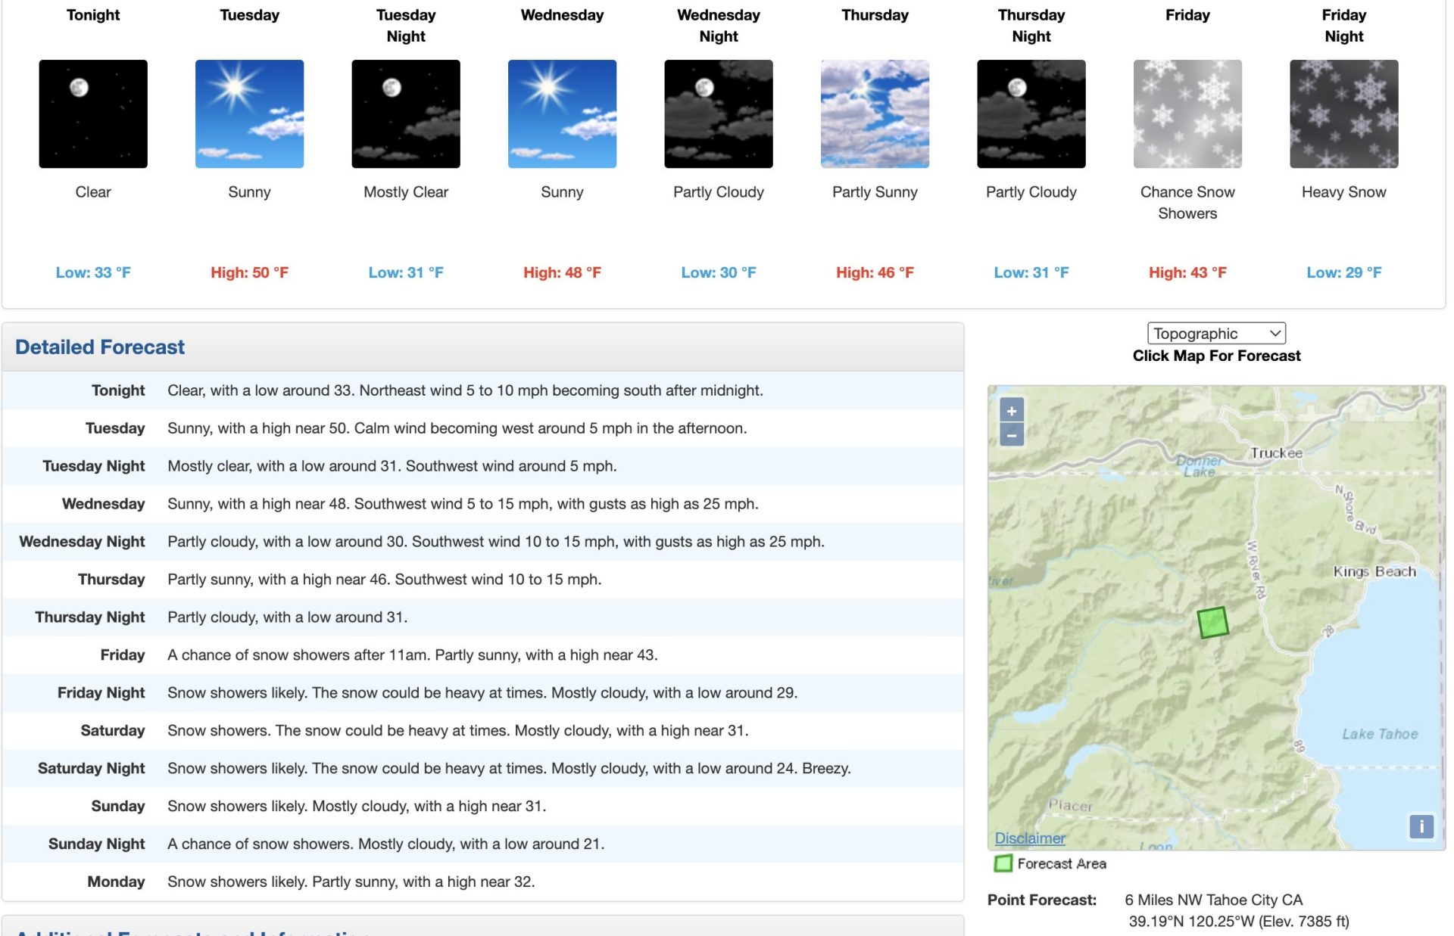Viewport: 1454px width, 936px height.
Task: Click the 'Heavy Snow' condition label
Action: click(1344, 192)
